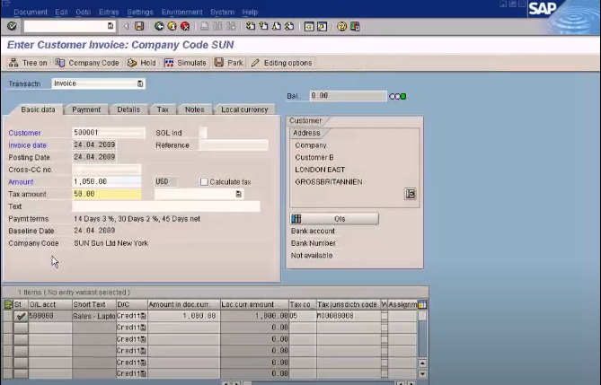The height and width of the screenshot is (385, 601).
Task: Open the Transactn Invoice dropdown
Action: [140, 83]
